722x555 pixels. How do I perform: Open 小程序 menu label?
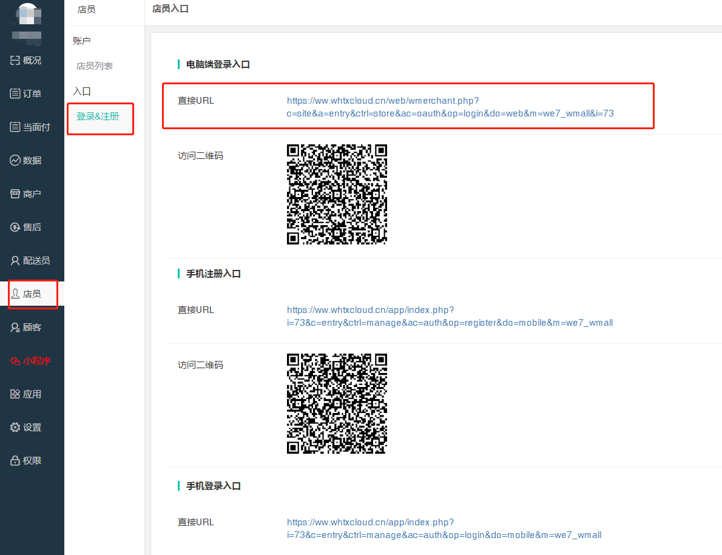click(x=37, y=361)
